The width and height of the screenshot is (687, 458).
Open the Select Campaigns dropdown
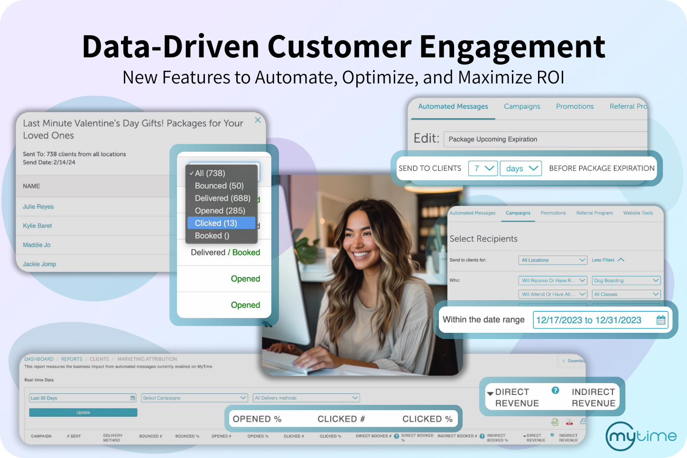point(195,398)
